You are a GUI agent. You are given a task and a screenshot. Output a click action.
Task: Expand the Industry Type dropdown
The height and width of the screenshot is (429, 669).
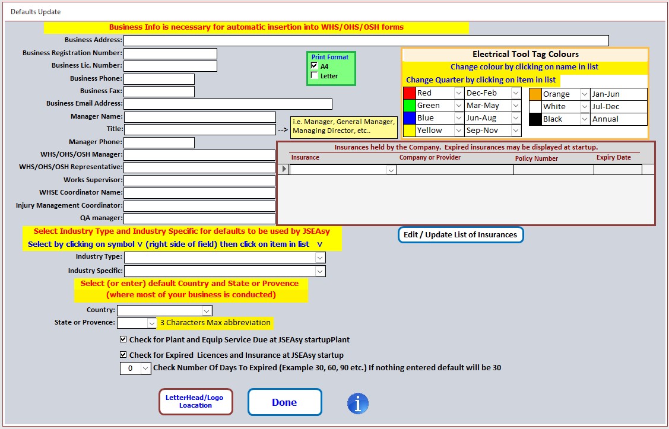coord(319,258)
